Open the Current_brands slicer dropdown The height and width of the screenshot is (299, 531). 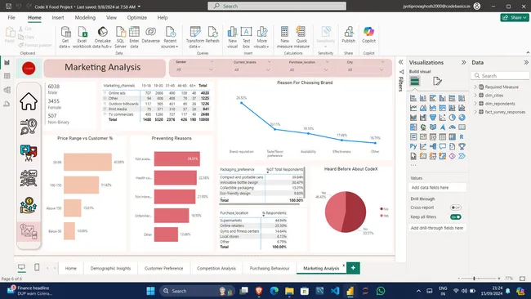point(268,69)
